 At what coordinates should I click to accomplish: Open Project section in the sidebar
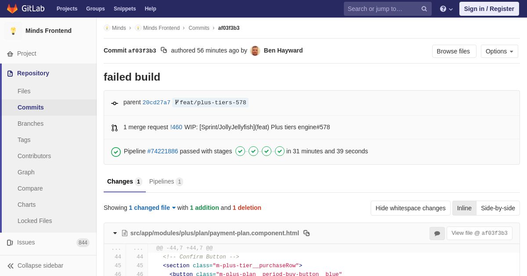point(48,53)
